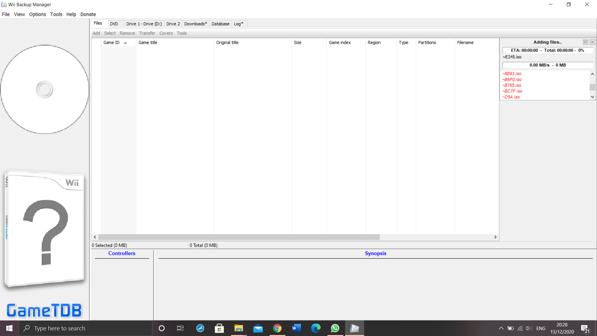
Task: Pause the Adding files operation
Action: pos(586,42)
